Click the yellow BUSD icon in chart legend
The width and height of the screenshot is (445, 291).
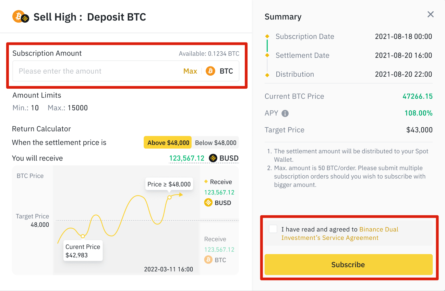click(208, 203)
